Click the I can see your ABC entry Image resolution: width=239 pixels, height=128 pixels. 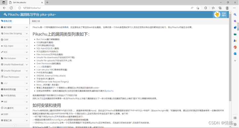pos(52,70)
